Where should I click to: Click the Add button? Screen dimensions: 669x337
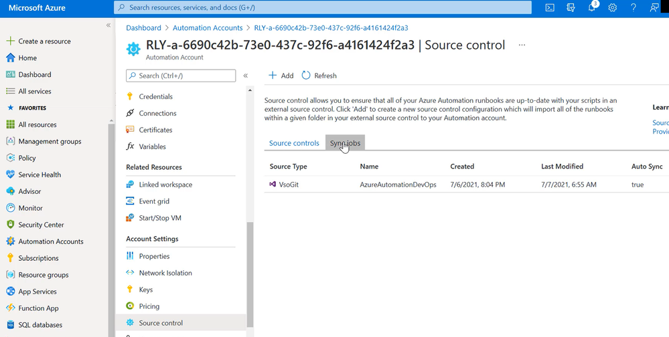coord(281,76)
